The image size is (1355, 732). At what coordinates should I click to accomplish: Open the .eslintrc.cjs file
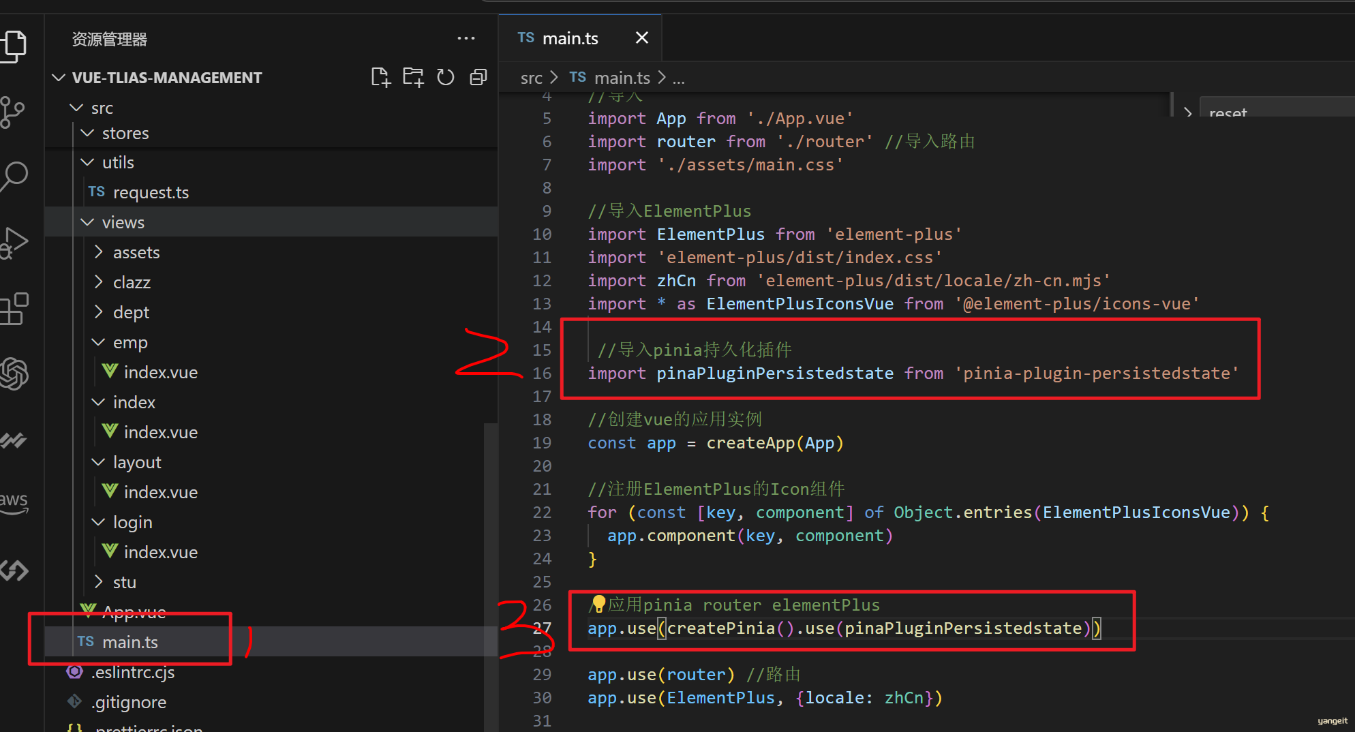click(271, 672)
